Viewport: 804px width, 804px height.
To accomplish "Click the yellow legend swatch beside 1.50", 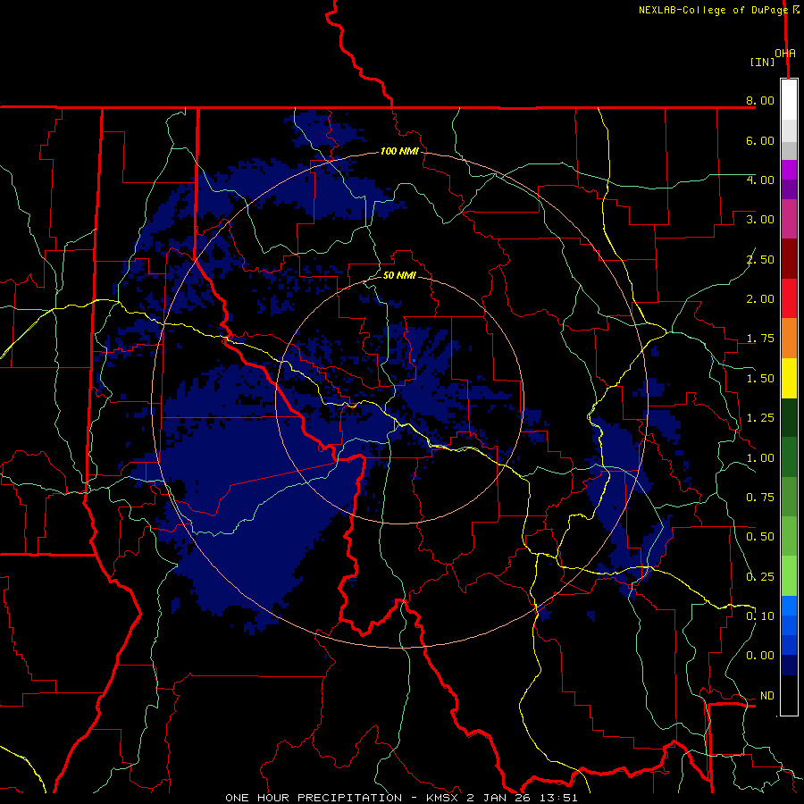I will pos(789,378).
